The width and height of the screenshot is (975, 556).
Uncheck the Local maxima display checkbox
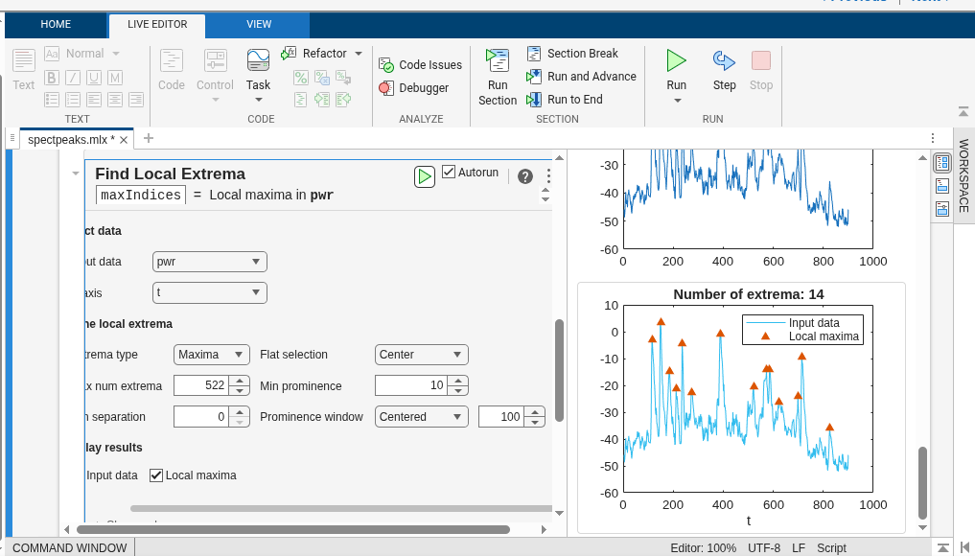(157, 475)
